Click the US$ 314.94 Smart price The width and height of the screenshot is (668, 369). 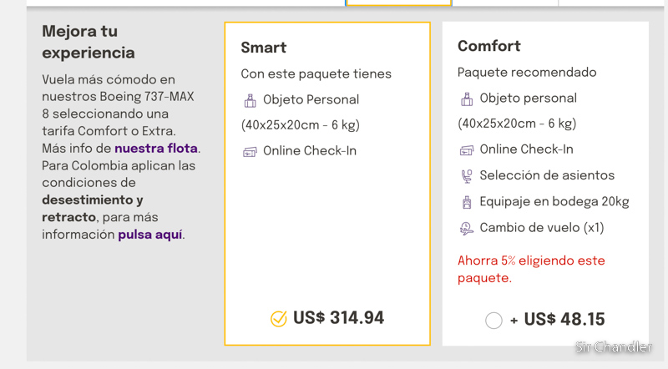coord(339,318)
